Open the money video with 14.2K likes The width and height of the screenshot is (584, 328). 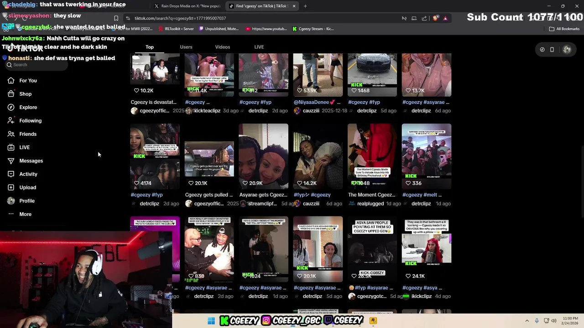(x=318, y=156)
